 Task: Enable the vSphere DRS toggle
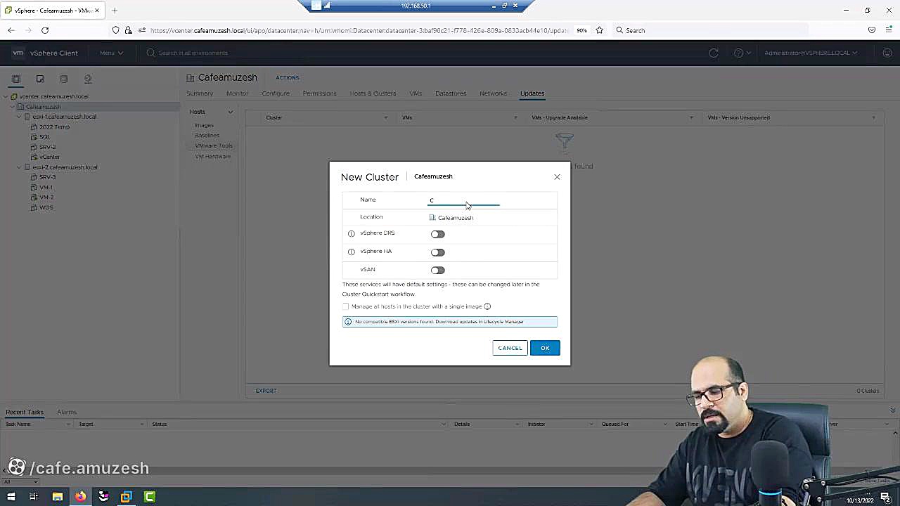(x=438, y=234)
